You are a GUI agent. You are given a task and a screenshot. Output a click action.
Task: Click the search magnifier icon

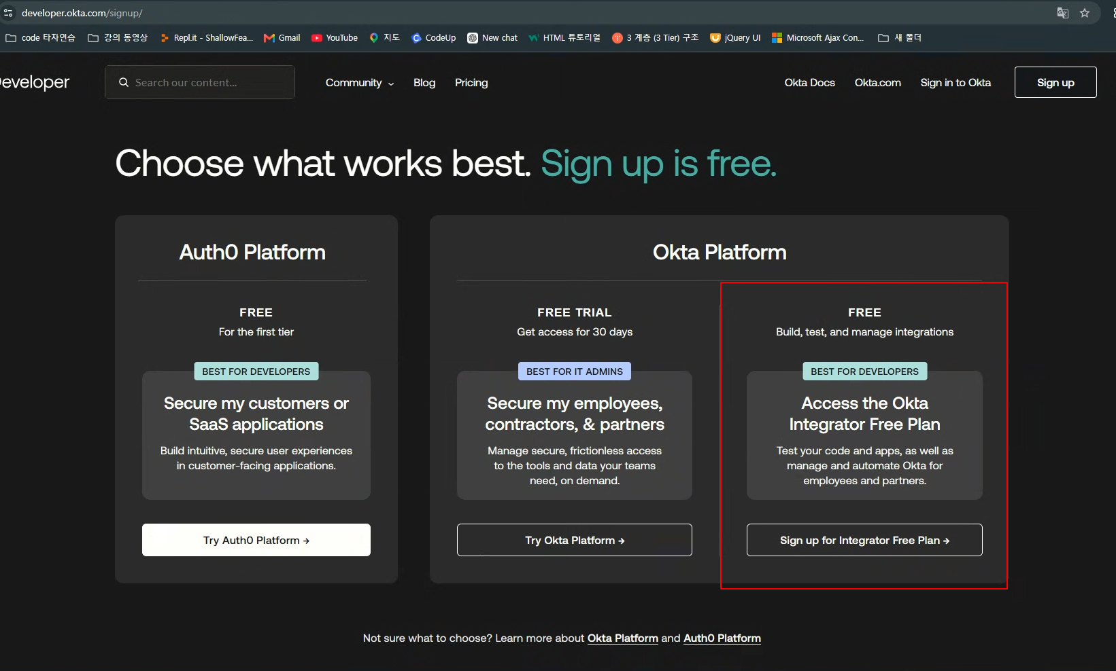124,82
